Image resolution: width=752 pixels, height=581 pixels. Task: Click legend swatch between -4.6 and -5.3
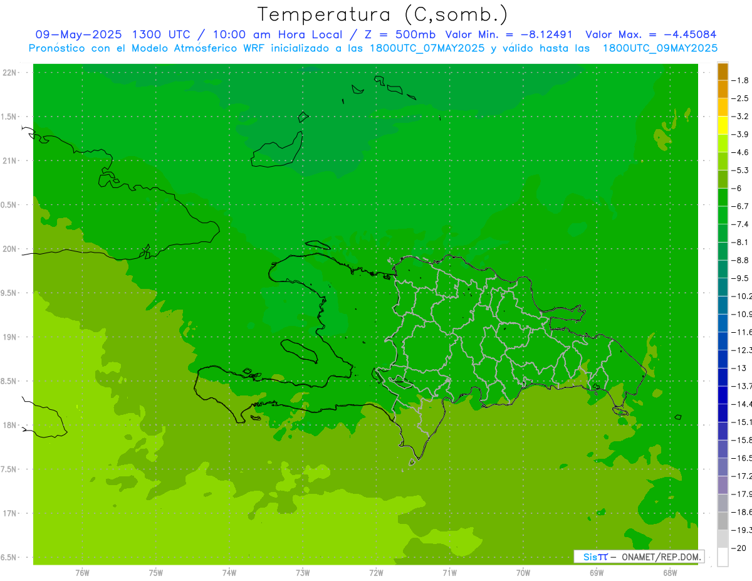point(723,161)
